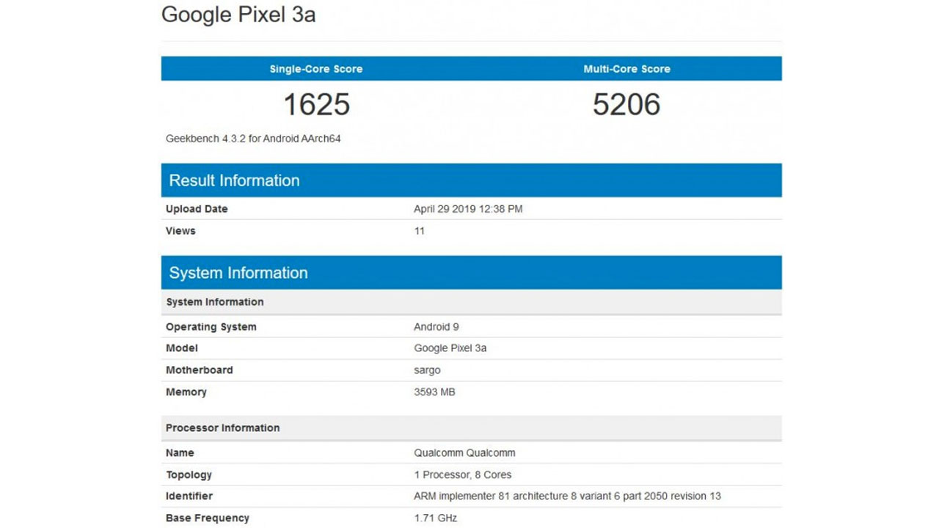Click the Base Frequency label

click(x=208, y=518)
